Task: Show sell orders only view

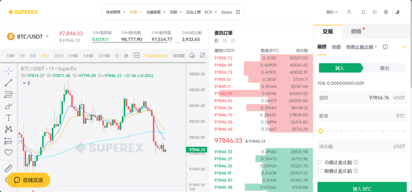Action: pos(234,41)
